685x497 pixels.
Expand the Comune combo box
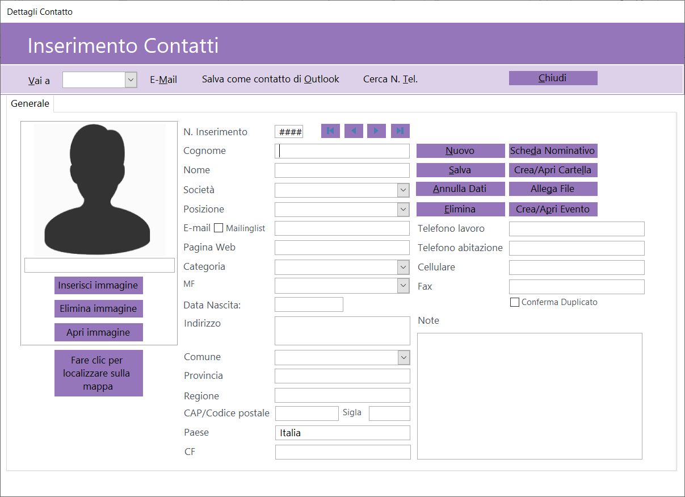403,357
